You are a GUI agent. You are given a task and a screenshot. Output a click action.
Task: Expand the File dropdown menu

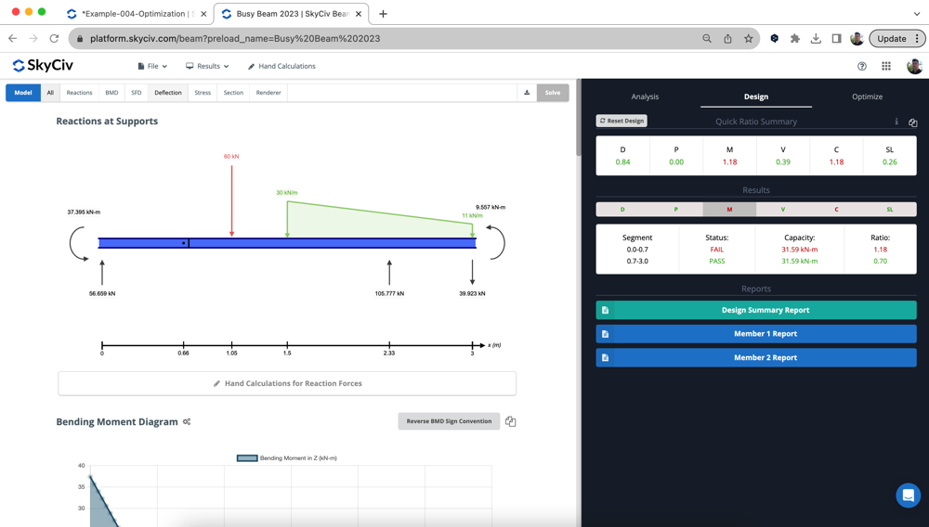(152, 66)
